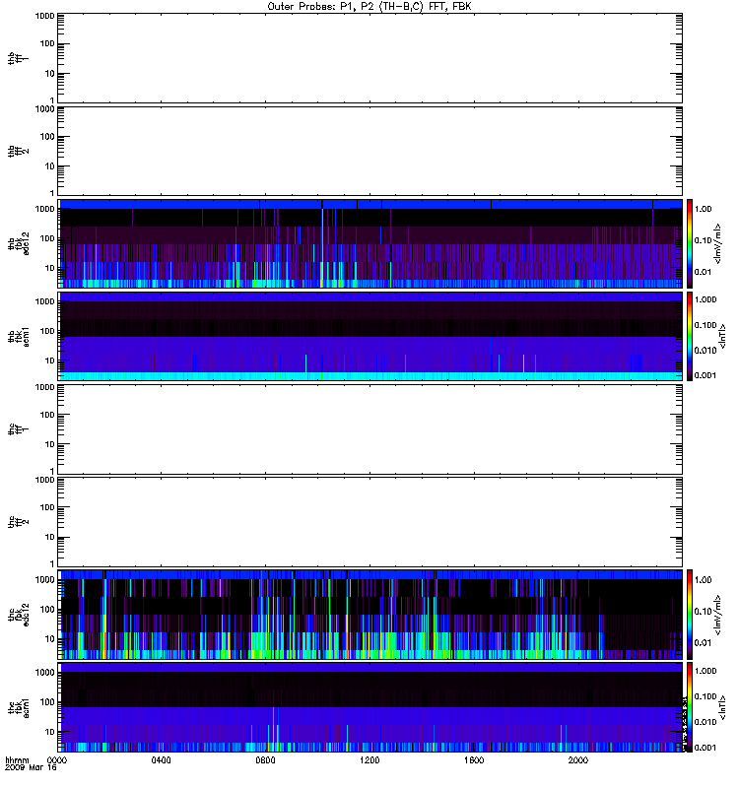739x788 pixels.
Task: Click the '0.010' label on thb scm1 color bar
Action: 705,351
